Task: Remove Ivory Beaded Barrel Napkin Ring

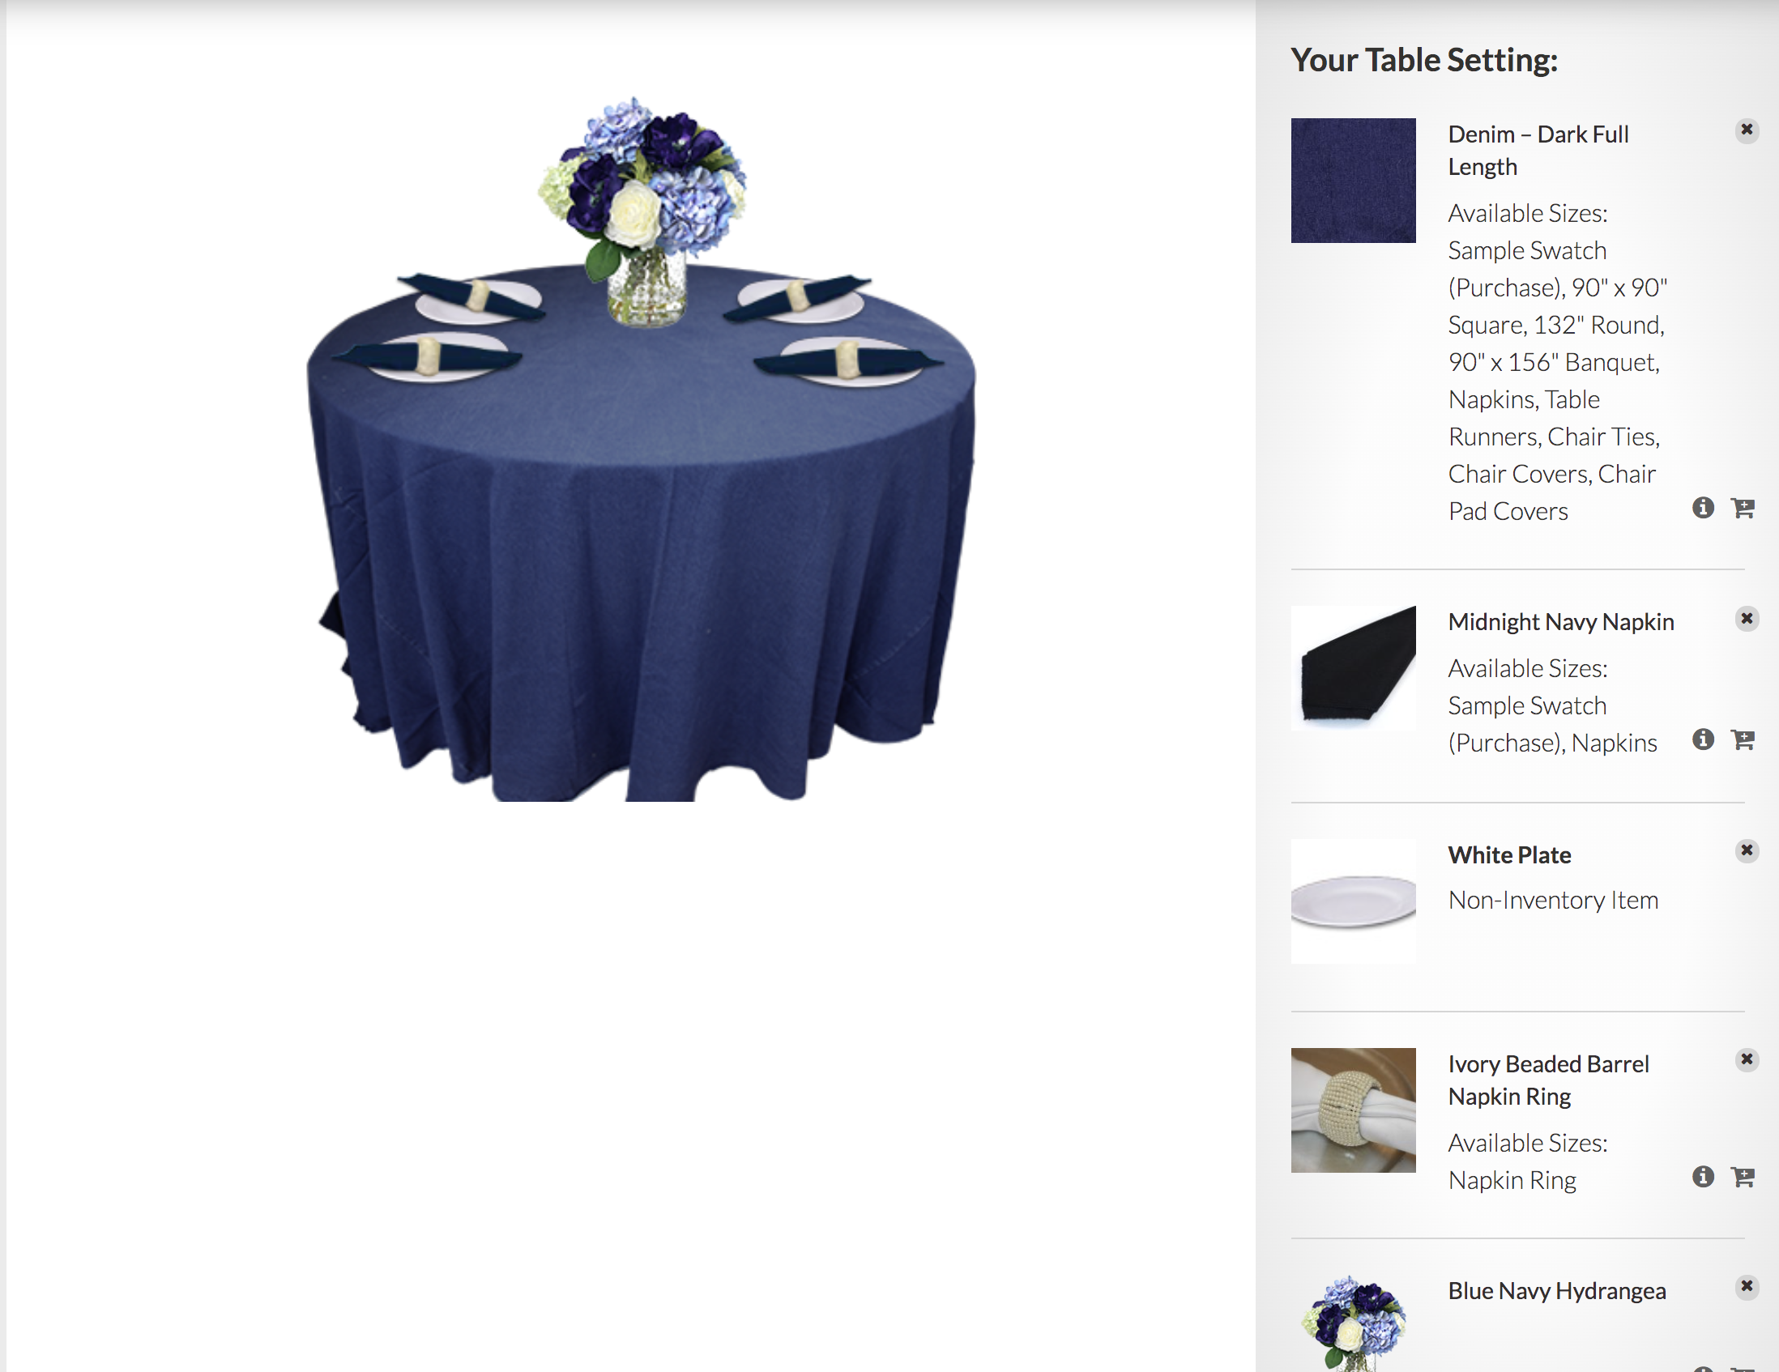Action: [x=1747, y=1059]
